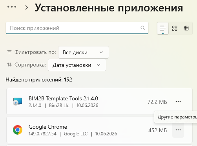This screenshot has height=146, width=197.
Task: Click the 72,2 МБ size value
Action: [157, 102]
